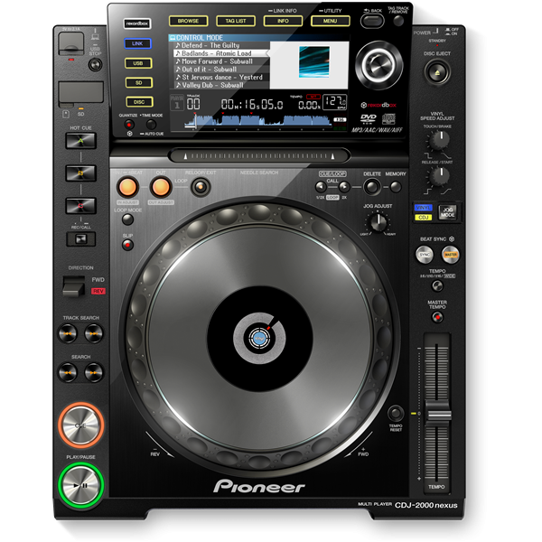Tap the BROWSE button above the display
Image resolution: width=542 pixels, height=542 pixels.
click(x=188, y=21)
